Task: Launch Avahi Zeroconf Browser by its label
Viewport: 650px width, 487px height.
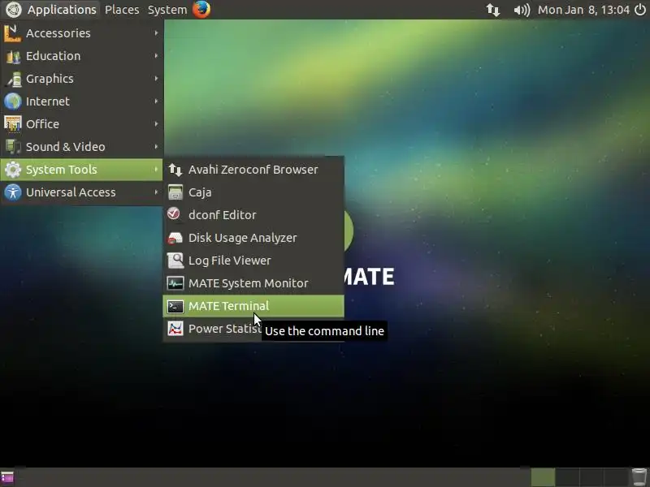Action: click(x=253, y=170)
